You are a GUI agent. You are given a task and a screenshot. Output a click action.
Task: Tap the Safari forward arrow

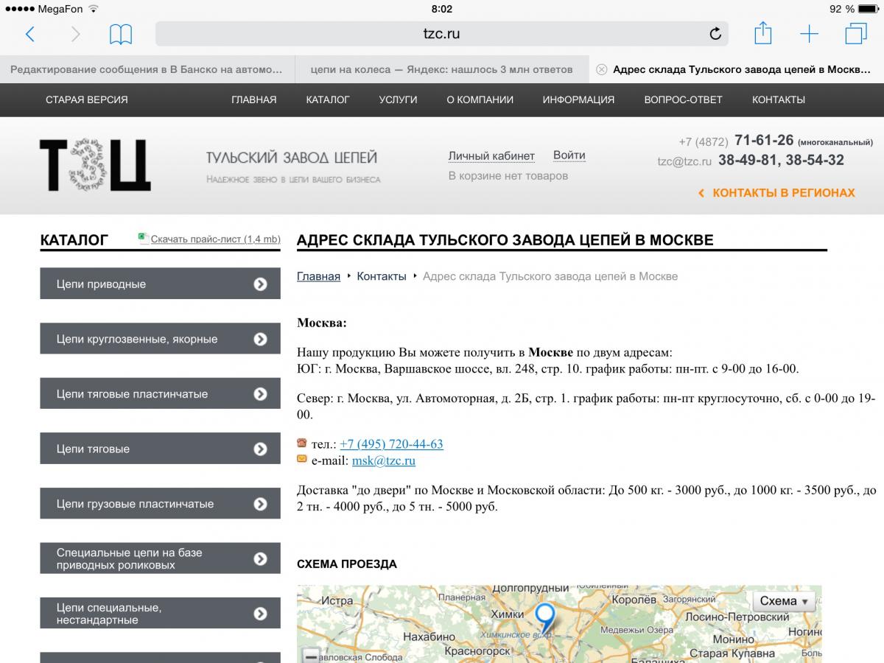tap(75, 34)
